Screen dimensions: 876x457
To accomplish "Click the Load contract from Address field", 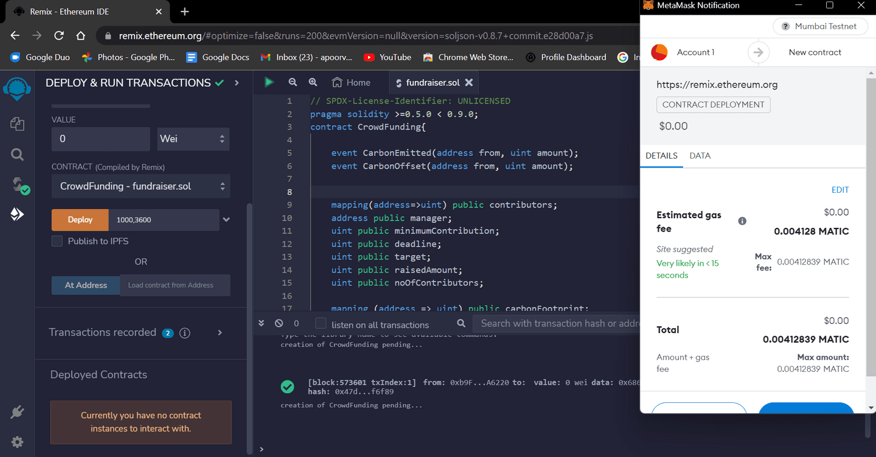I will pos(175,285).
